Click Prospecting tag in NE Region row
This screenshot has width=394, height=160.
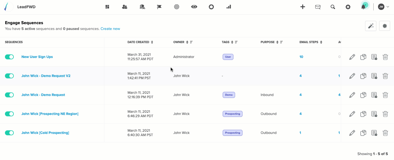tap(233, 114)
